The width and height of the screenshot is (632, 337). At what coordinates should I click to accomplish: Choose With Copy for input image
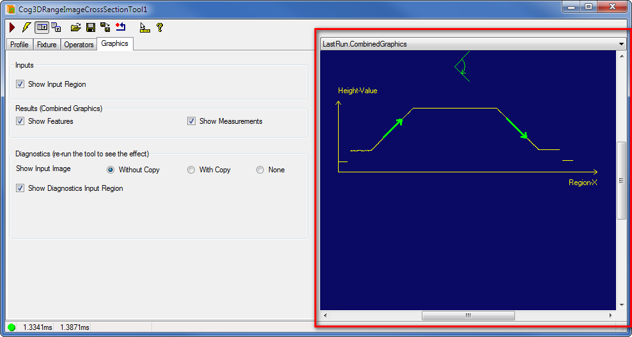click(191, 170)
